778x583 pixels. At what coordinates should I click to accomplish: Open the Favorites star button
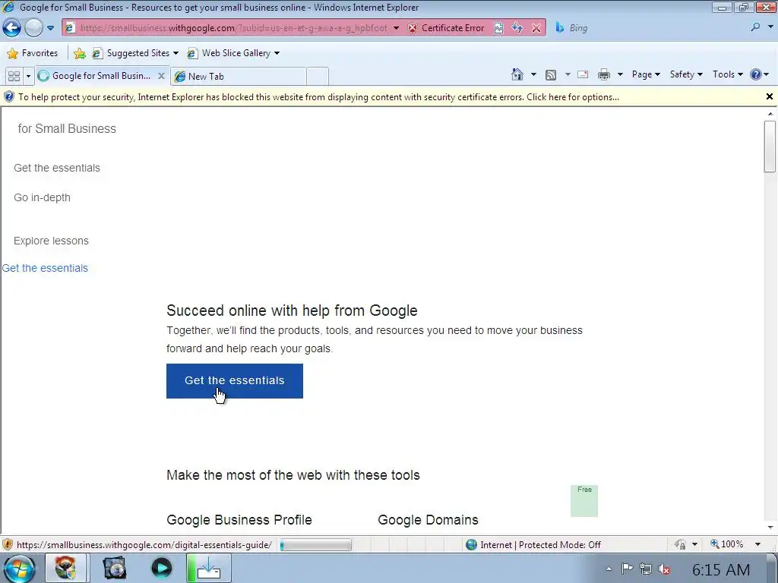tap(33, 53)
